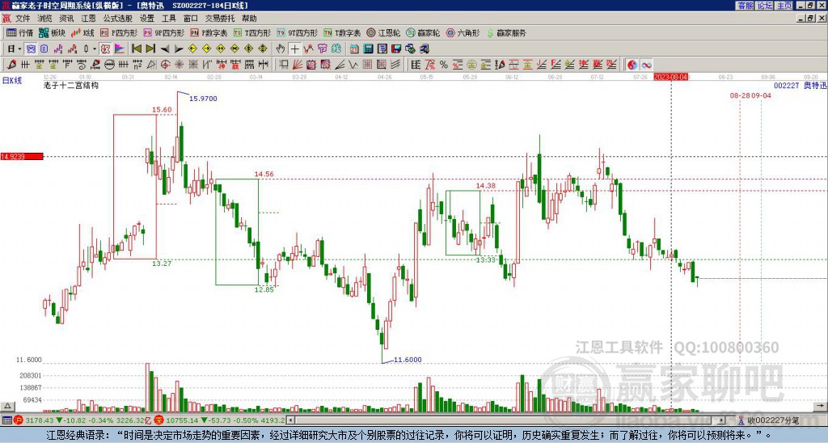Open the P四方形 tool

click(119, 32)
